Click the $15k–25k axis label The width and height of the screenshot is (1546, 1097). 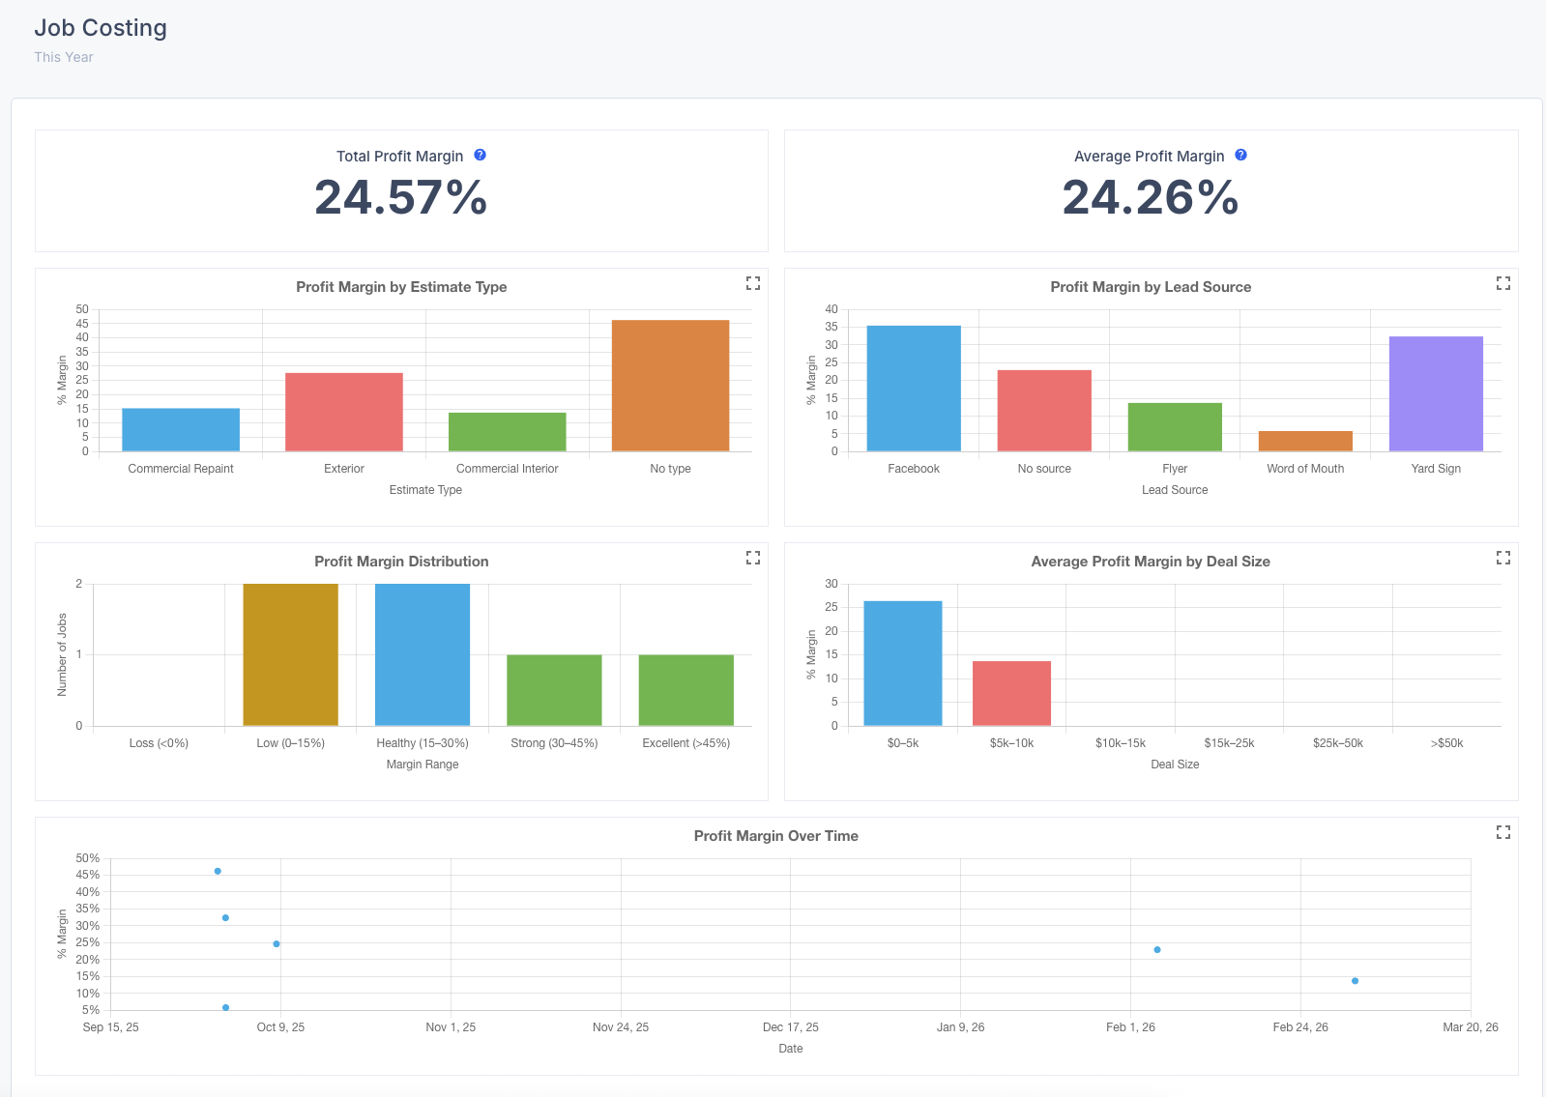[1229, 743]
